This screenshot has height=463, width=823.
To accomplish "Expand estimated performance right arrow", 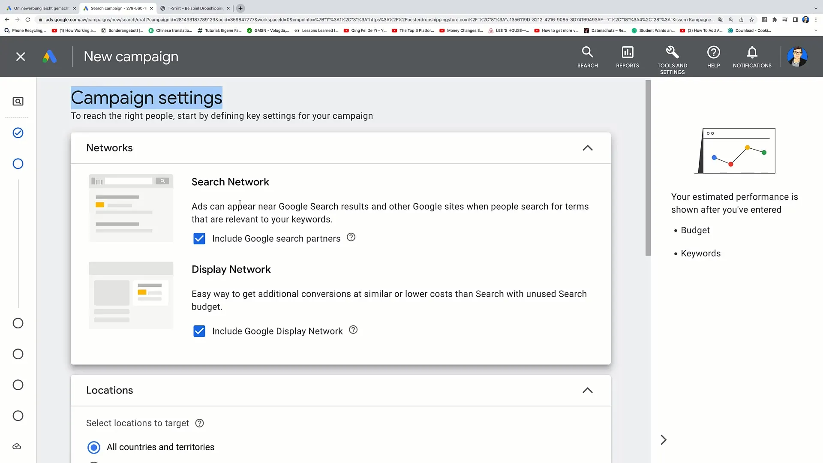I will 662,440.
